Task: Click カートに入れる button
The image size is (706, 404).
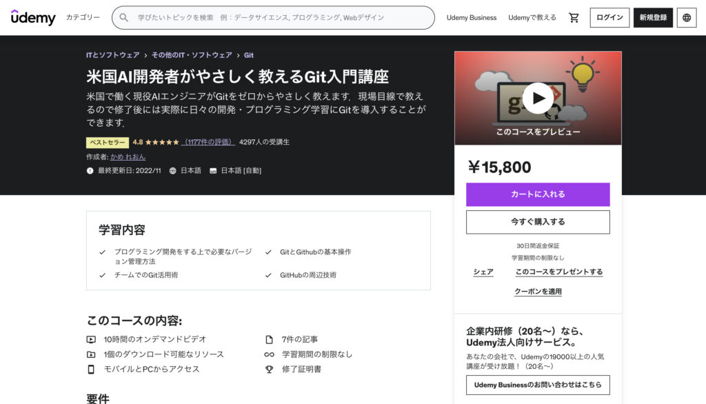Action: pyautogui.click(x=538, y=194)
